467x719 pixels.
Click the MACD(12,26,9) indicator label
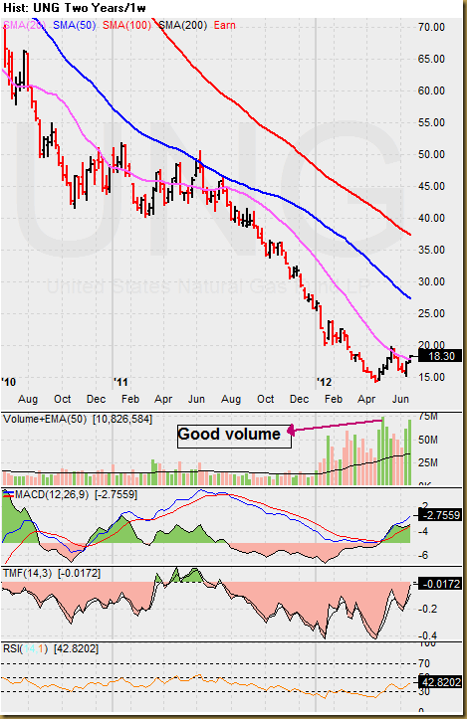(52, 494)
